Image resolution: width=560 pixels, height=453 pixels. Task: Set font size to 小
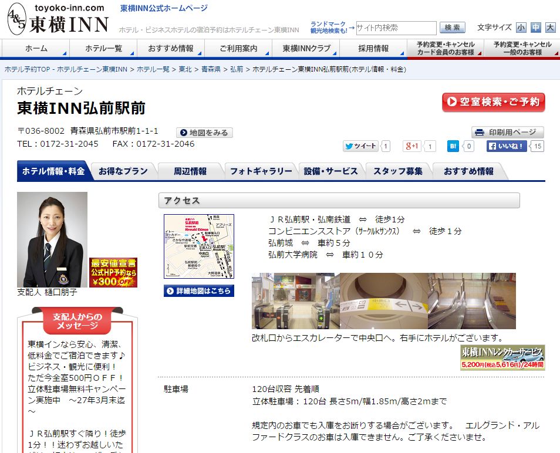tap(521, 28)
